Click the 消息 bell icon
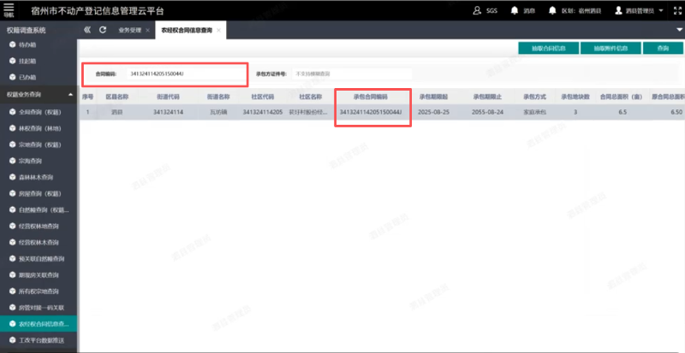This screenshot has height=353, width=685. [514, 10]
